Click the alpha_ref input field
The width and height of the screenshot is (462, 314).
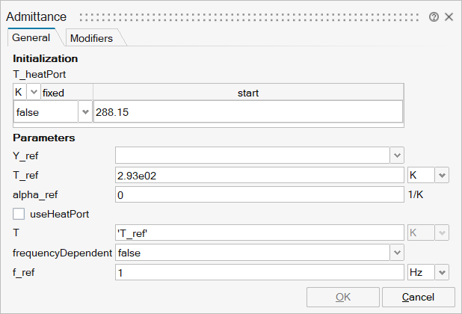point(259,194)
